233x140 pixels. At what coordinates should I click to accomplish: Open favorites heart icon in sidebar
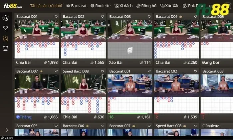(x=5, y=28)
